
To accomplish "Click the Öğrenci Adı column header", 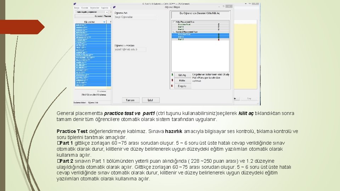I will coord(91,22).
